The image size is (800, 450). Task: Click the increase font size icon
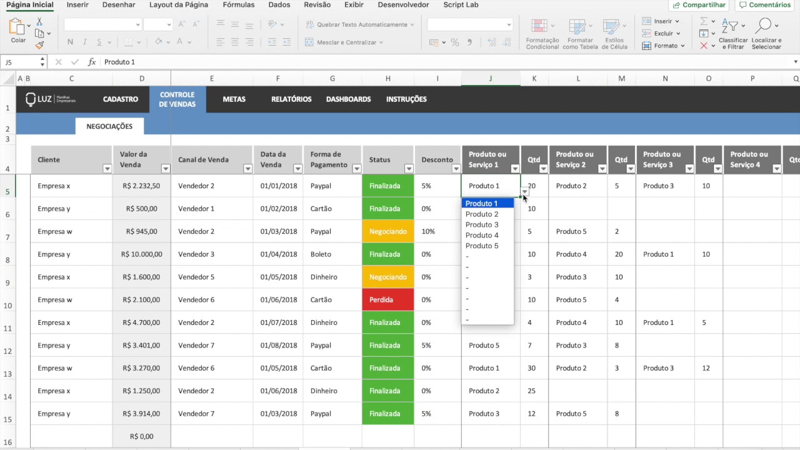click(x=182, y=24)
